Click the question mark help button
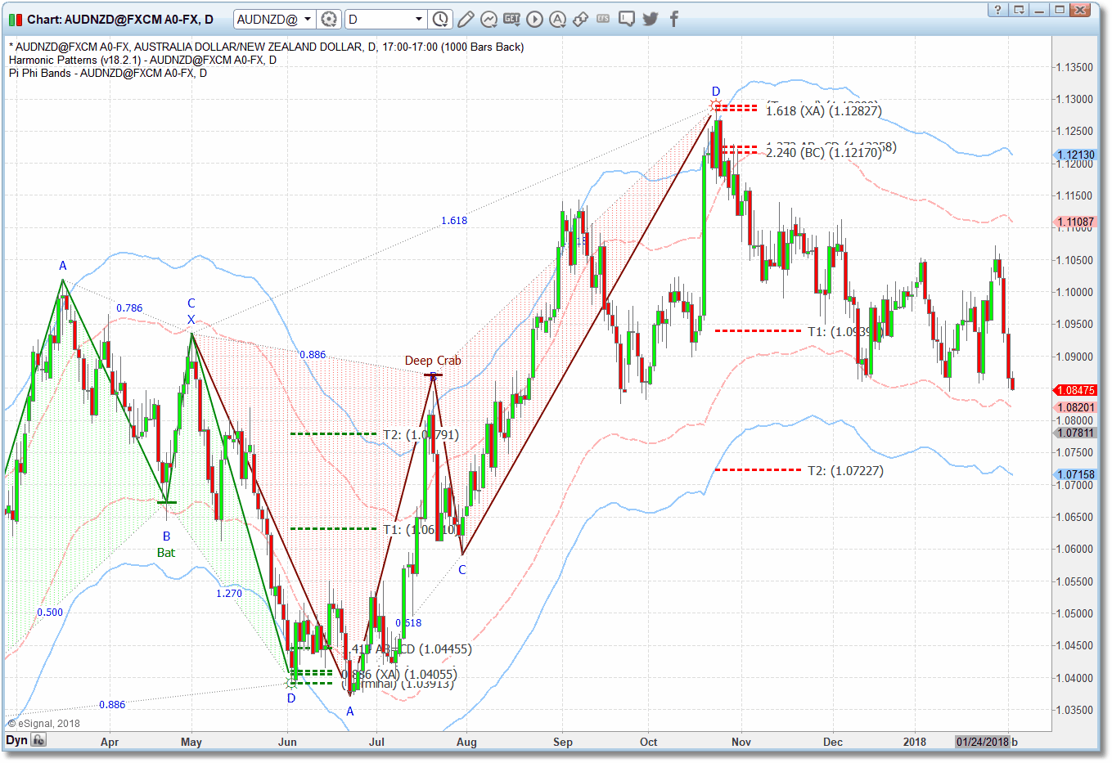Image resolution: width=1112 pixels, height=763 pixels. coord(997,10)
